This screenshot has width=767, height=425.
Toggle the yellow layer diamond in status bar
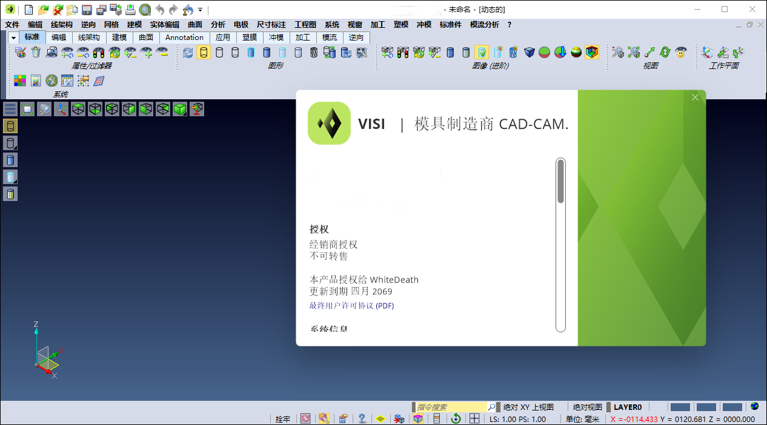[380, 418]
